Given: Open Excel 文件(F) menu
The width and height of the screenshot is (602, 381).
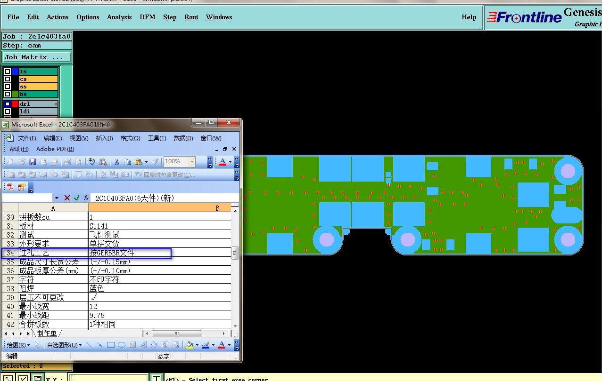Looking at the screenshot, I should (27, 138).
